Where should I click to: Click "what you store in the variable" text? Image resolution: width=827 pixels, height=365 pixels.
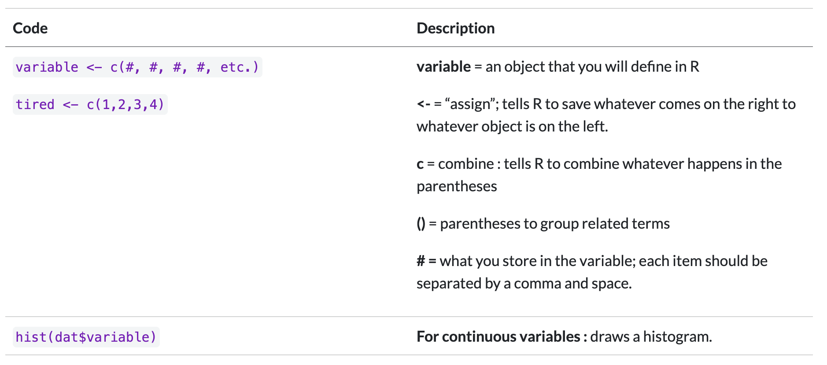coord(537,261)
